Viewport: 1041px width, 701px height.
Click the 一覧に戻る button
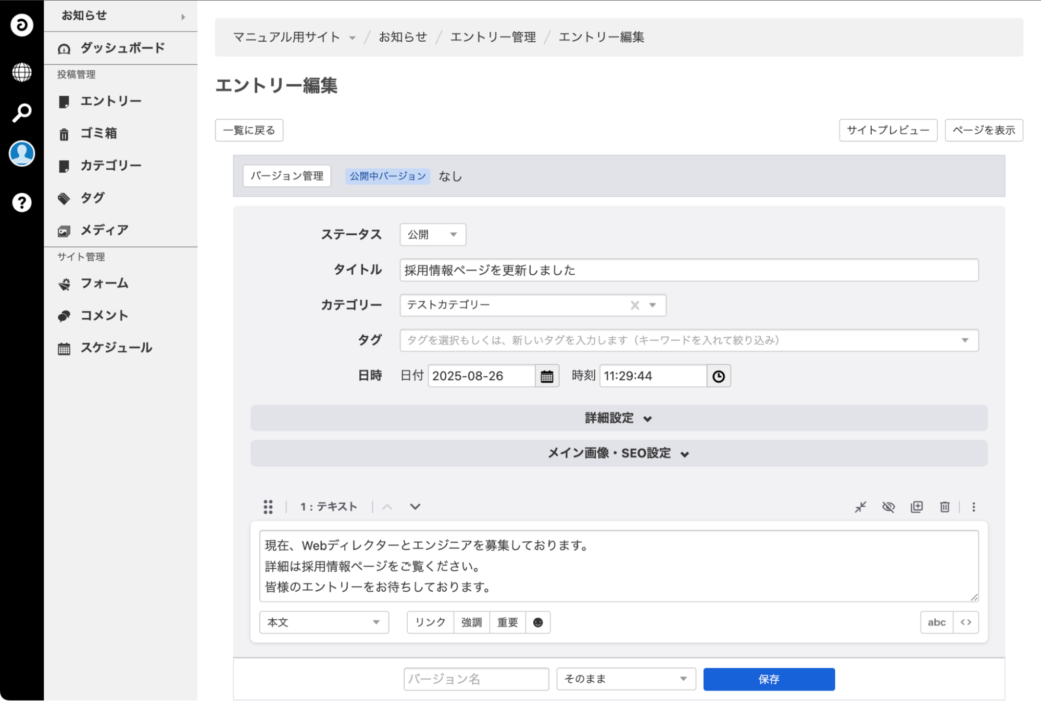[249, 130]
